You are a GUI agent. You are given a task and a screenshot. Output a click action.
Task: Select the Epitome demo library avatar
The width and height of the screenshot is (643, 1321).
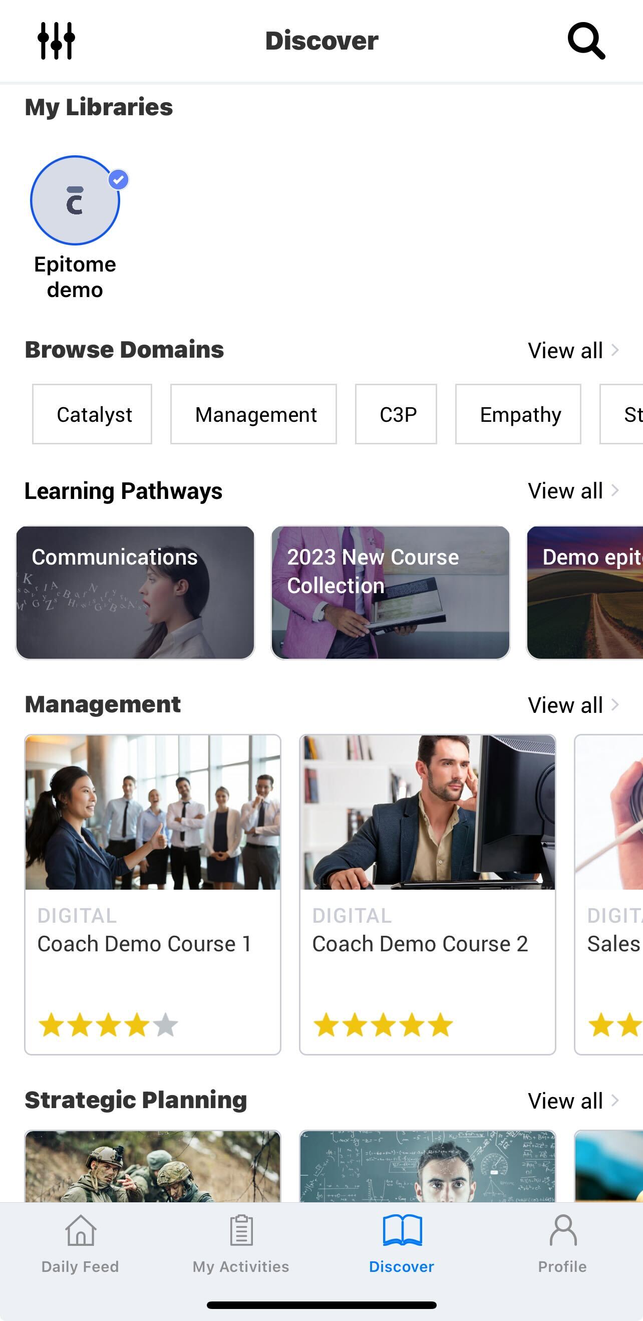(x=75, y=200)
